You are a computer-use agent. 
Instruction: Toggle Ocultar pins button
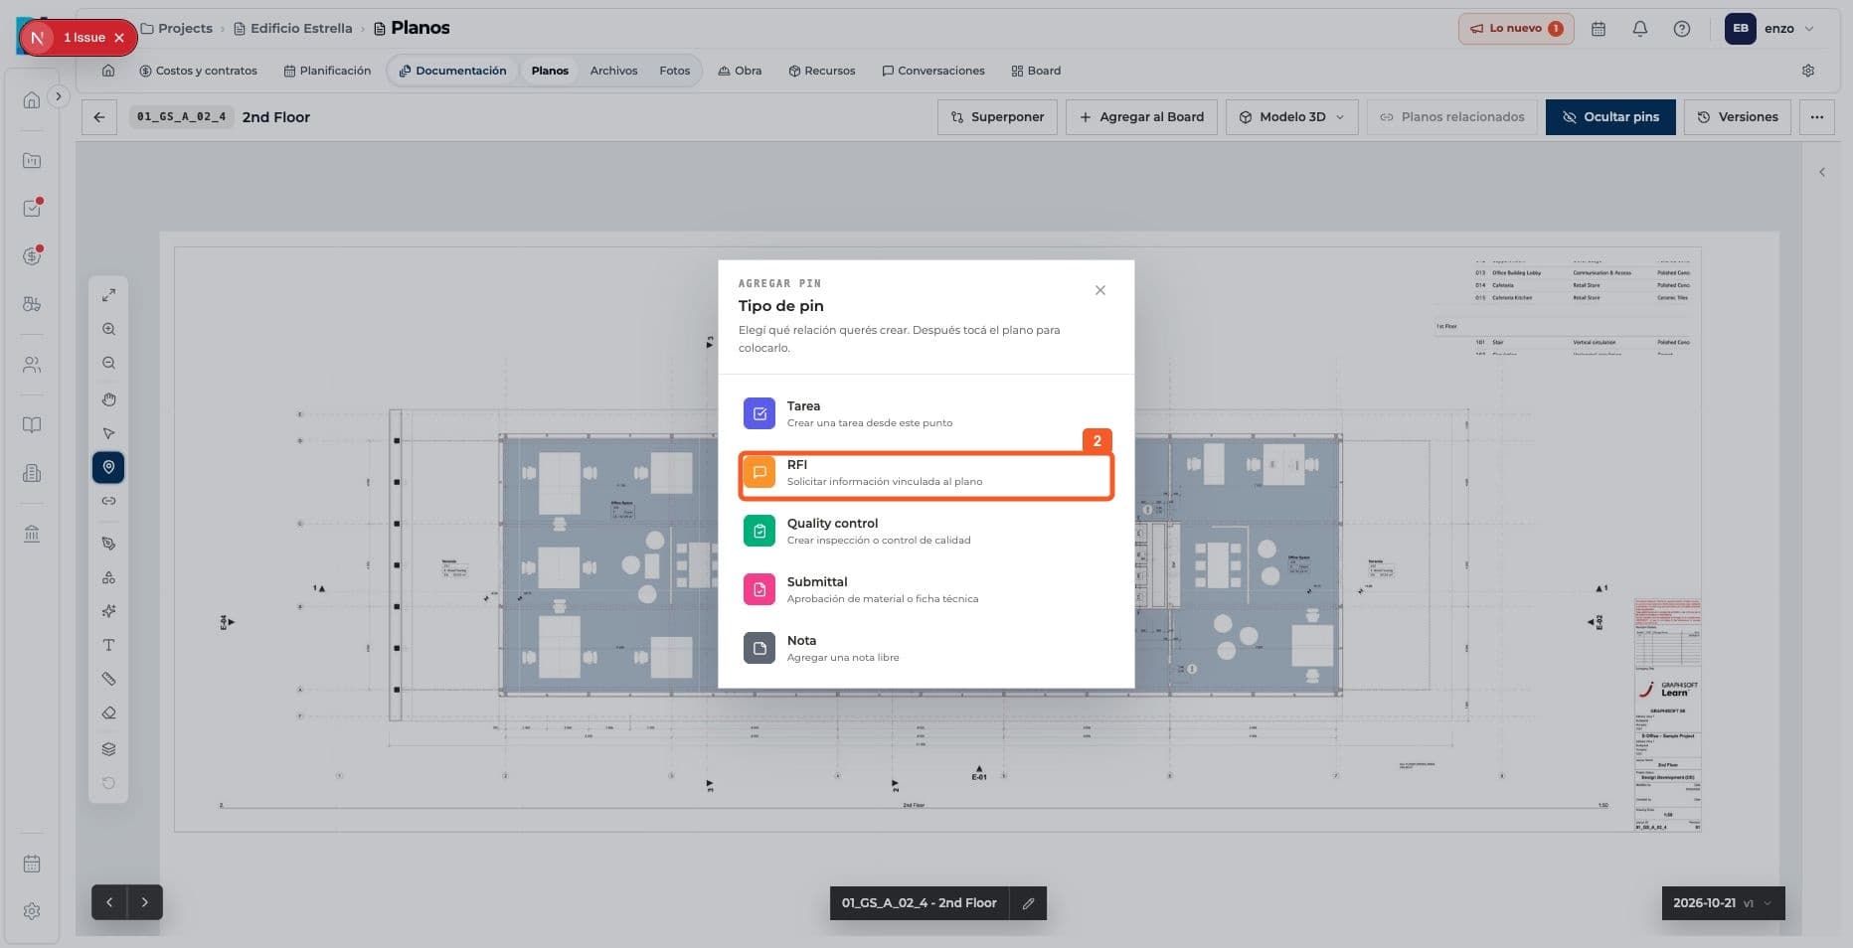coord(1609,117)
